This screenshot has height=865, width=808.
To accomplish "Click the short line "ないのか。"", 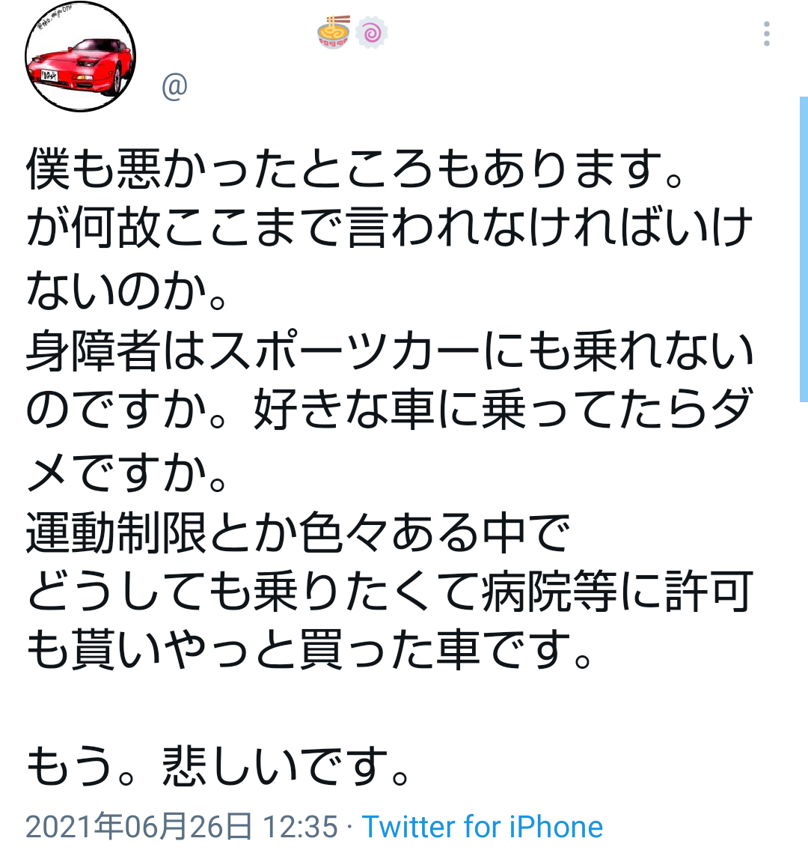I will 126,288.
